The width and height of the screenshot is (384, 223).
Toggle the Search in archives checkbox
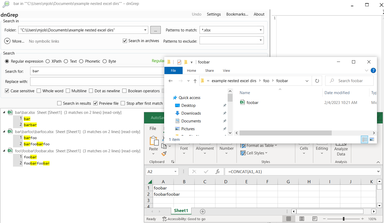pos(125,41)
